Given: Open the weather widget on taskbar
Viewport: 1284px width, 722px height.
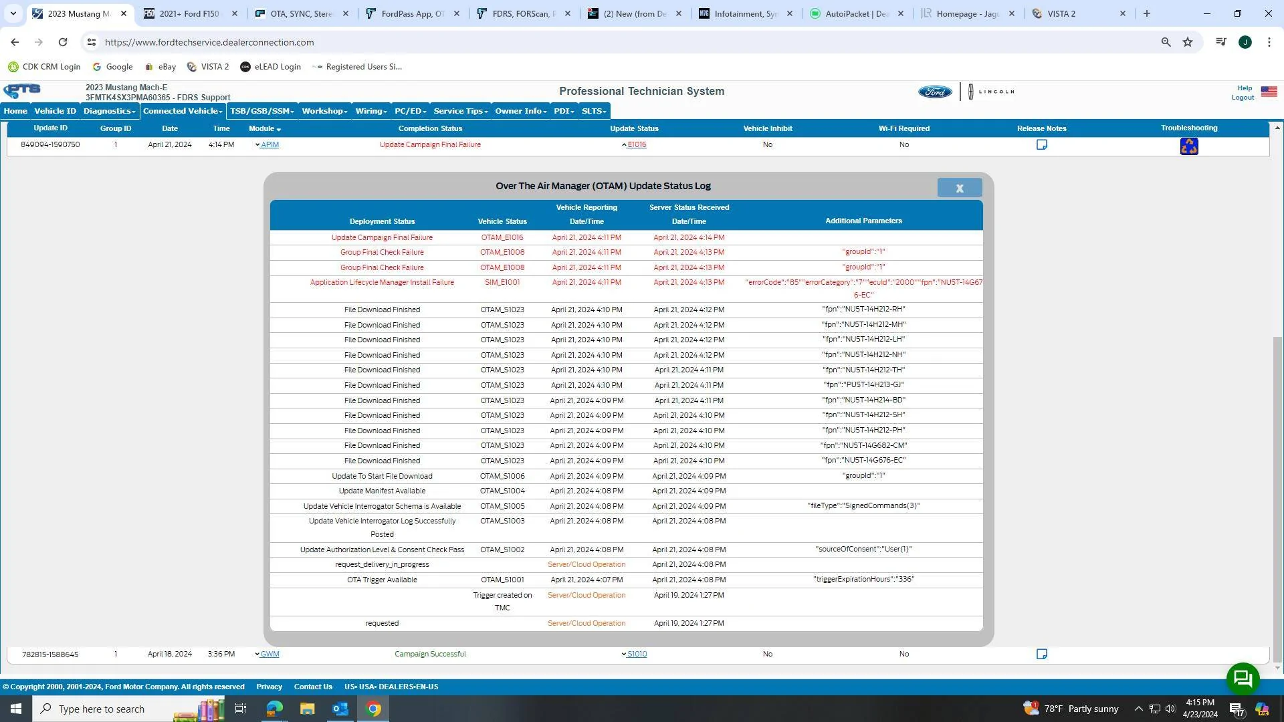Looking at the screenshot, I should click(1071, 709).
